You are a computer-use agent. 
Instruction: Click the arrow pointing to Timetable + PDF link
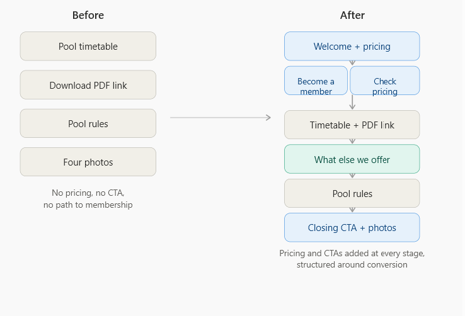[x=352, y=102]
